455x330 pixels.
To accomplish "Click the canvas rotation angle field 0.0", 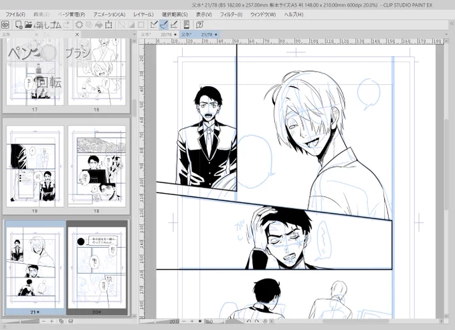I will click(x=210, y=321).
